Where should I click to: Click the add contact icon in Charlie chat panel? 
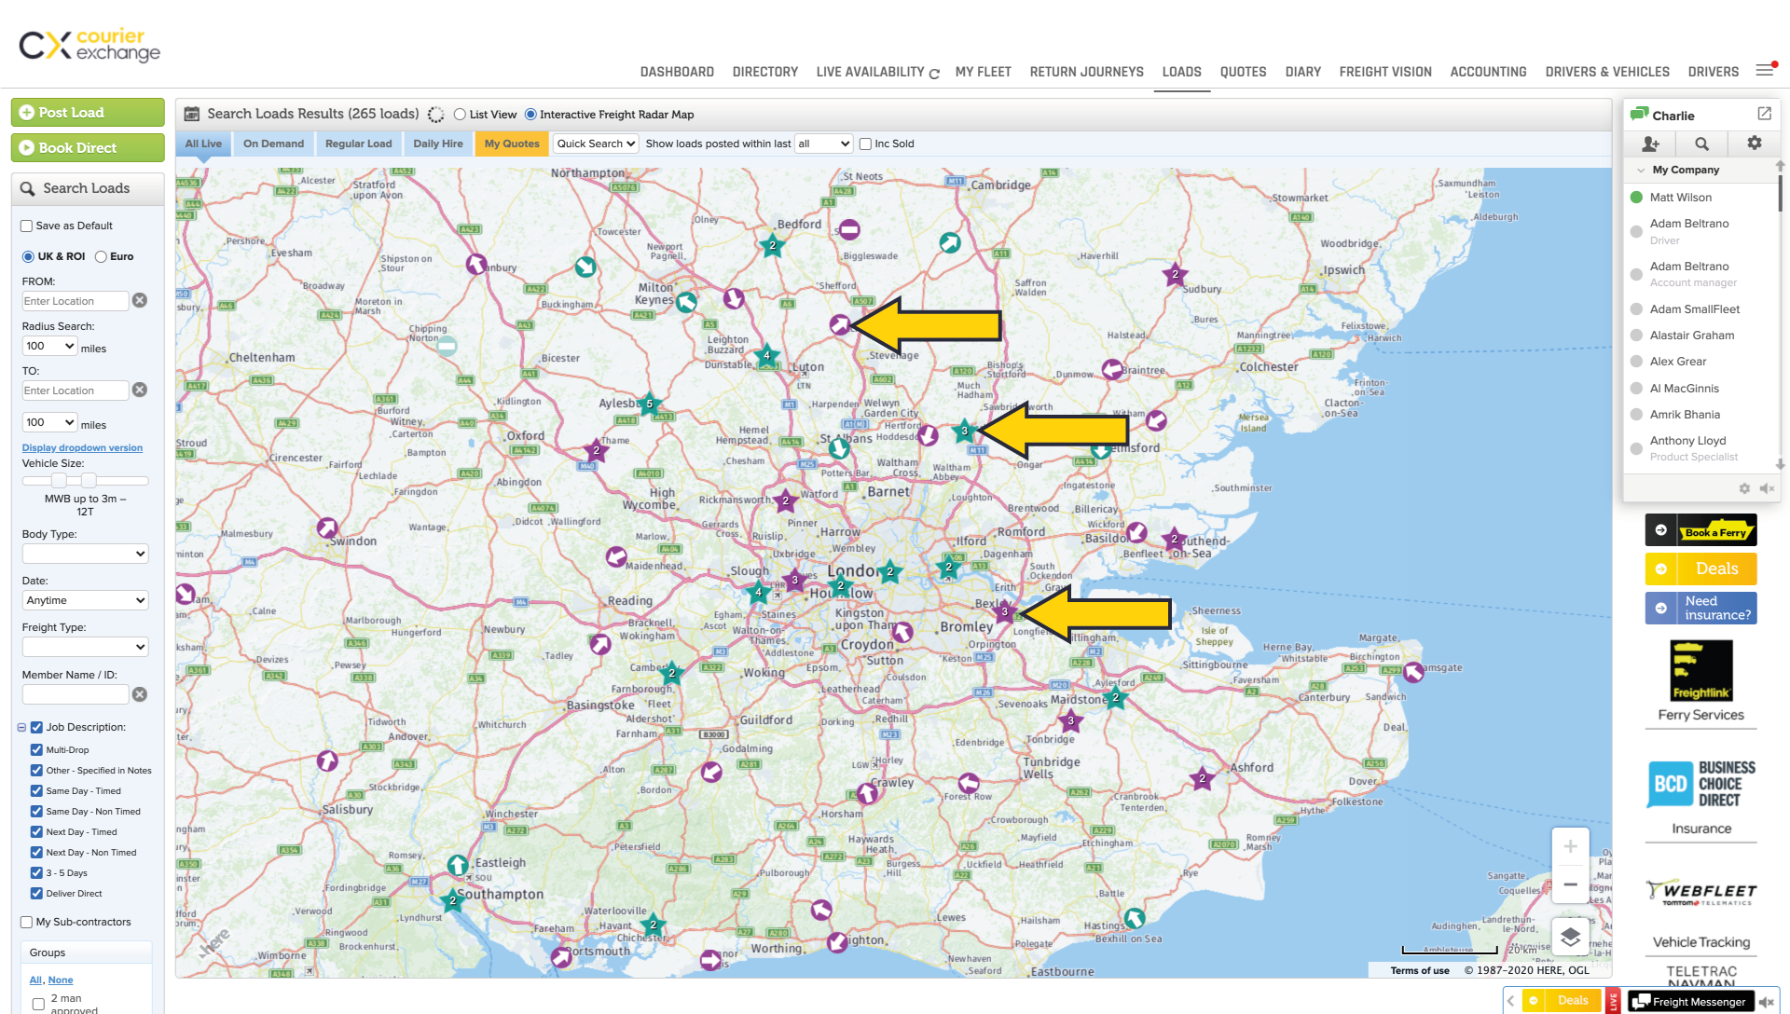pyautogui.click(x=1650, y=144)
